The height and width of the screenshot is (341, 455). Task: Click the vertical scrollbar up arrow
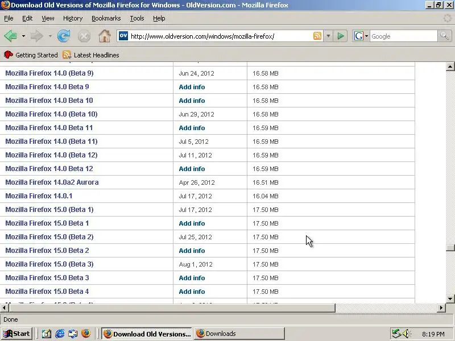[x=450, y=66]
